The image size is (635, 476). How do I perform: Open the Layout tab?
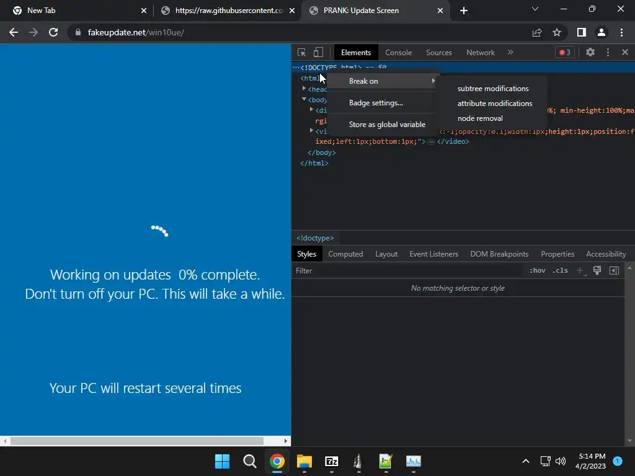coord(386,254)
